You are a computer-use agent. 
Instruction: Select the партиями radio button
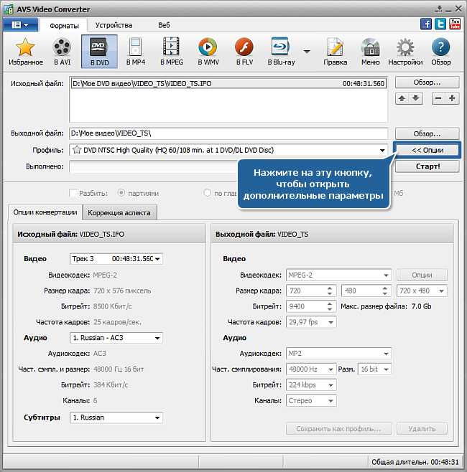click(121, 193)
